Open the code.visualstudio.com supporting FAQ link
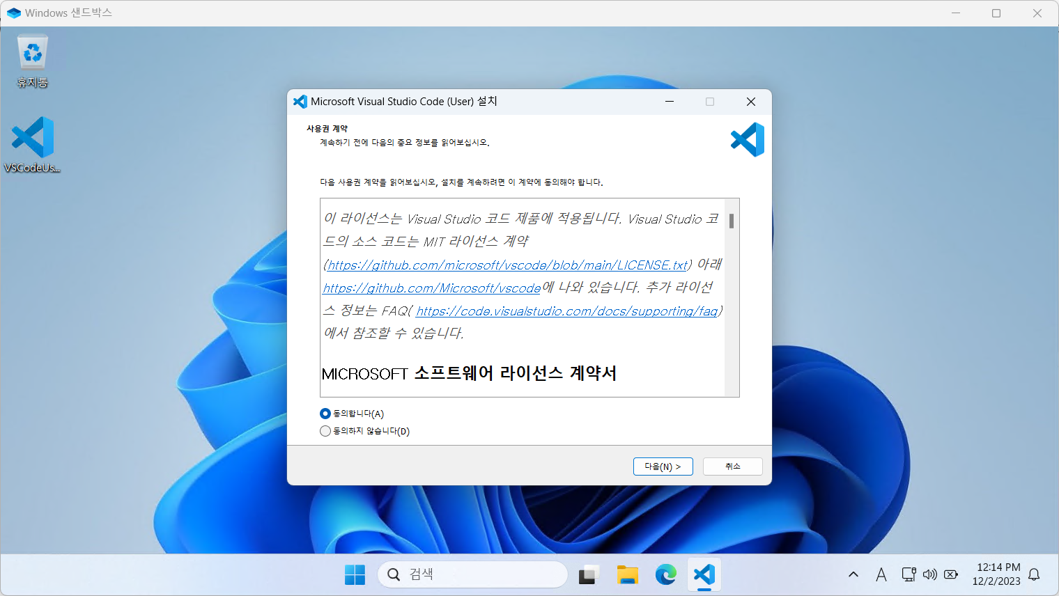 pyautogui.click(x=566, y=311)
